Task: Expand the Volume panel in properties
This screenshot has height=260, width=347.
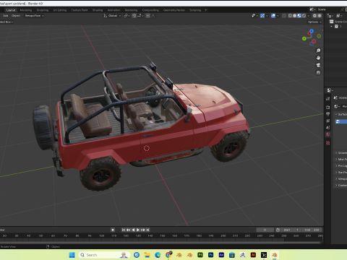Action: click(x=336, y=152)
